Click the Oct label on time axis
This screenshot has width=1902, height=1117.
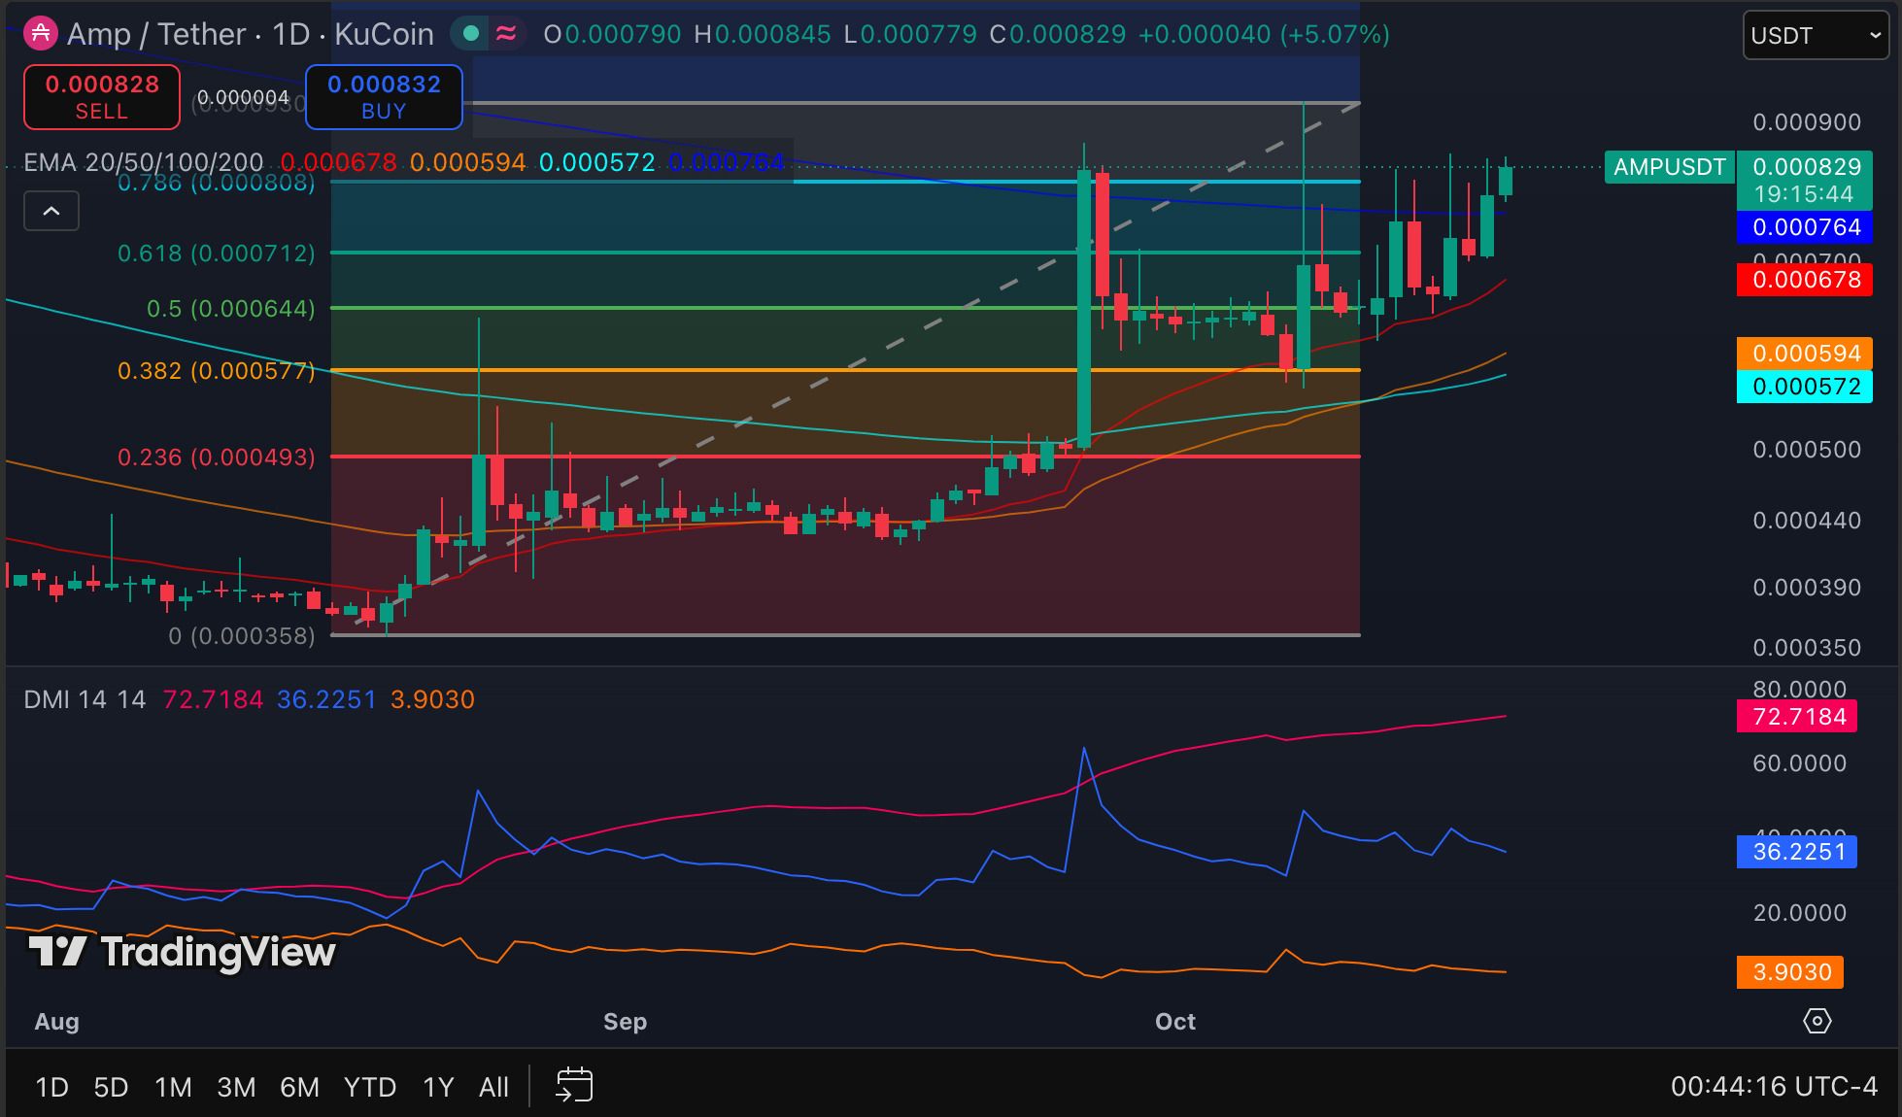tap(1175, 1022)
